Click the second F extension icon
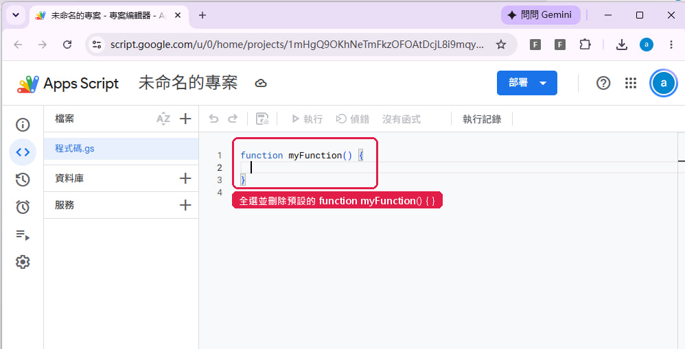 tap(559, 45)
